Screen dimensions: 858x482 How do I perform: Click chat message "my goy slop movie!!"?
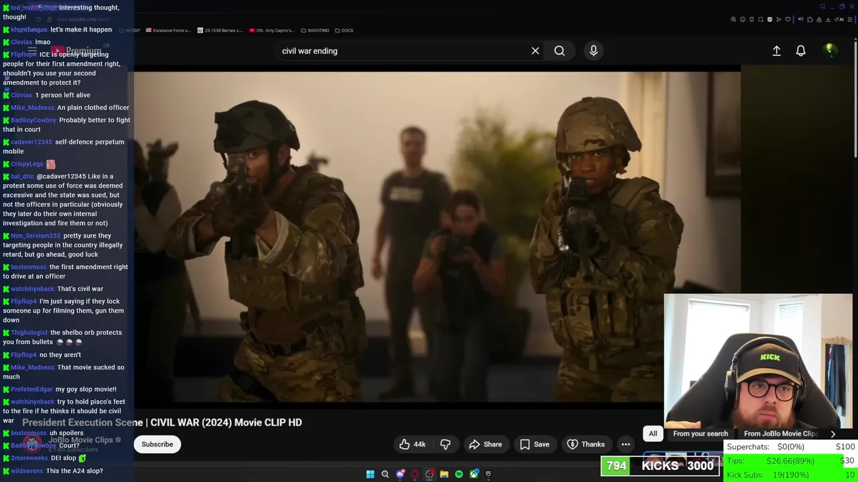[86, 390]
